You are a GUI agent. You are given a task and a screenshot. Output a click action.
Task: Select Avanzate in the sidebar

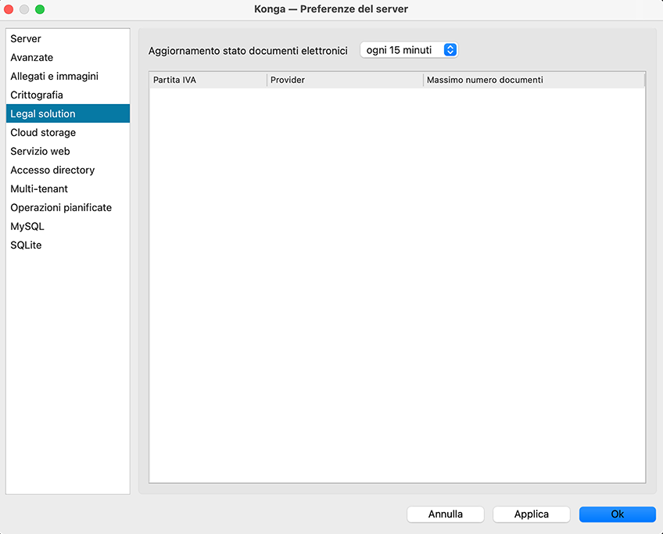point(32,58)
